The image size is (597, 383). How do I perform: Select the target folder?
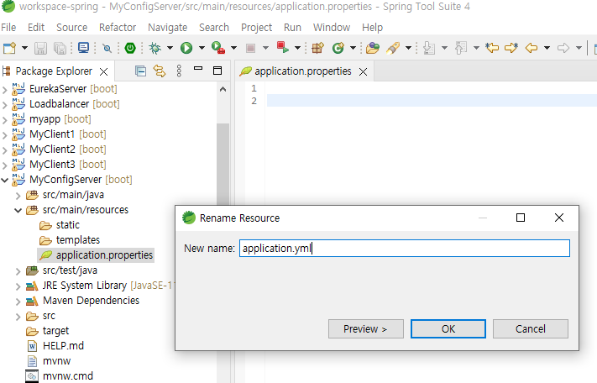pos(48,331)
